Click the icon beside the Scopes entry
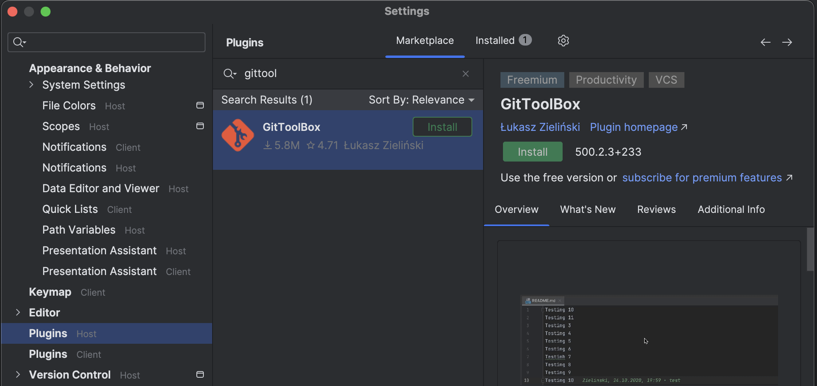 point(200,126)
